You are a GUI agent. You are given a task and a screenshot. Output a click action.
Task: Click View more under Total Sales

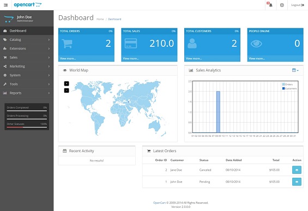pos(131,58)
